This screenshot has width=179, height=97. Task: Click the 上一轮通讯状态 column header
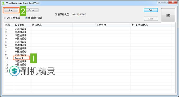click(x=151, y=25)
